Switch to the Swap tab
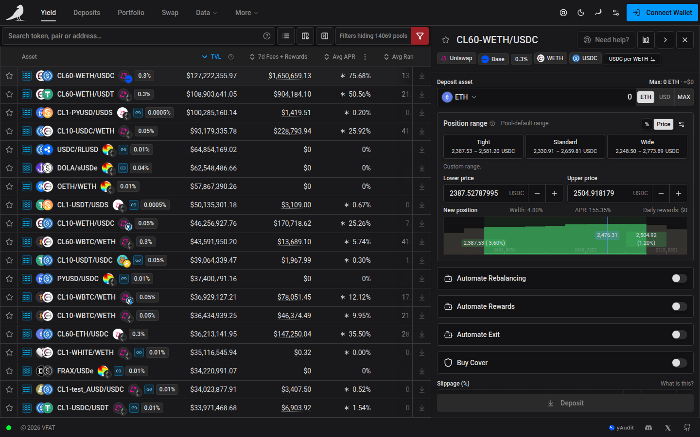This screenshot has height=437, width=700. click(x=170, y=13)
